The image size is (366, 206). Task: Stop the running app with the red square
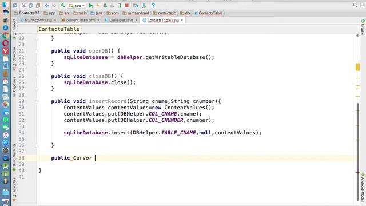[x=127, y=5]
